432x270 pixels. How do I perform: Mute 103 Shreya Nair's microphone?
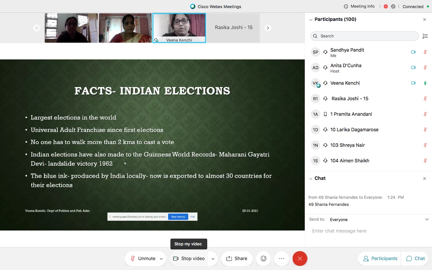(x=425, y=145)
